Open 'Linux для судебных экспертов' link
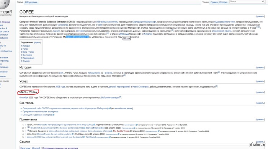 tap(38, 115)
